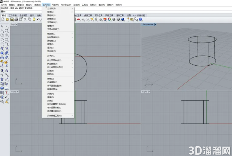Click the Print icon in toolbar

(16, 19)
